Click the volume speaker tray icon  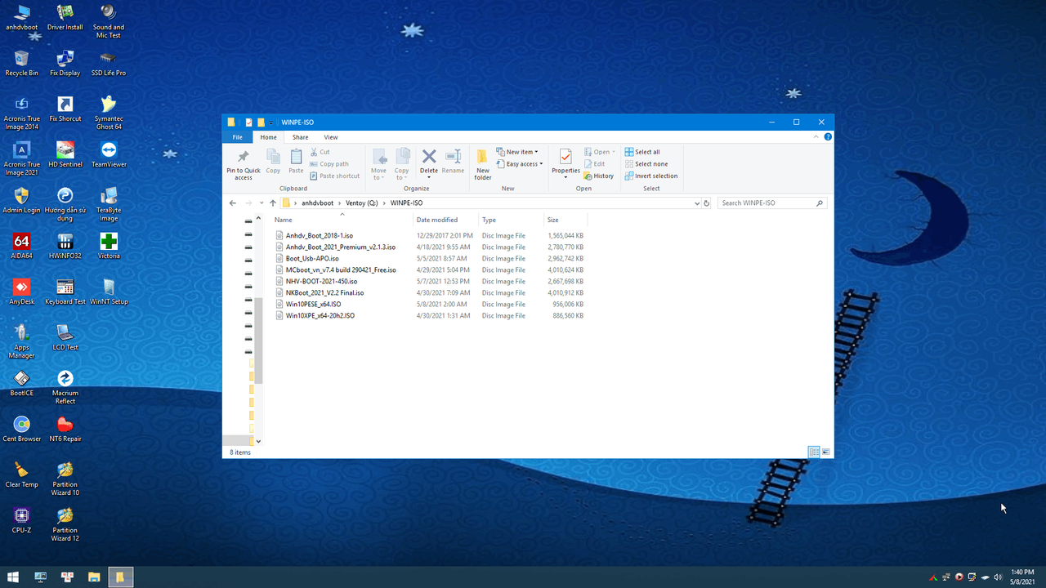tap(998, 577)
